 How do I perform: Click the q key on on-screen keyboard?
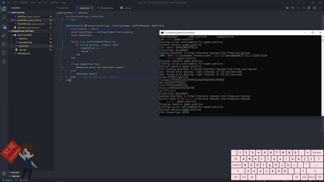tap(244, 159)
